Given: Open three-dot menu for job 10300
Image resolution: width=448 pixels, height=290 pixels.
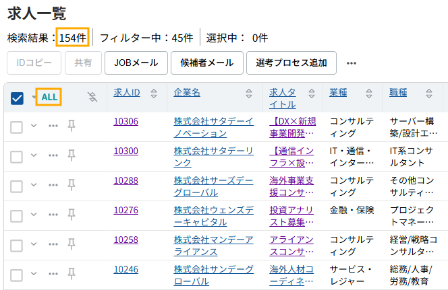Looking at the screenshot, I should point(53,155).
